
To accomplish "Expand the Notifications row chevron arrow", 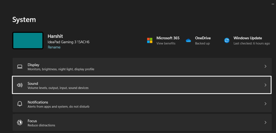I will [265, 104].
